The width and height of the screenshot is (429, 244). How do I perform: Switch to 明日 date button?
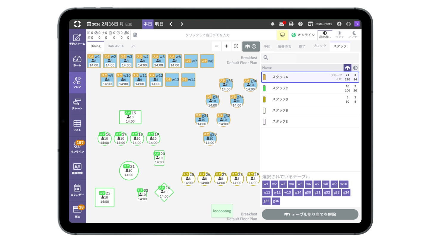159,24
